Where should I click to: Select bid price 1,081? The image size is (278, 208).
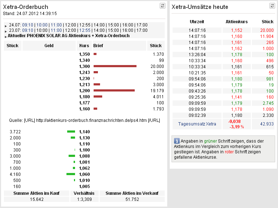(84, 162)
